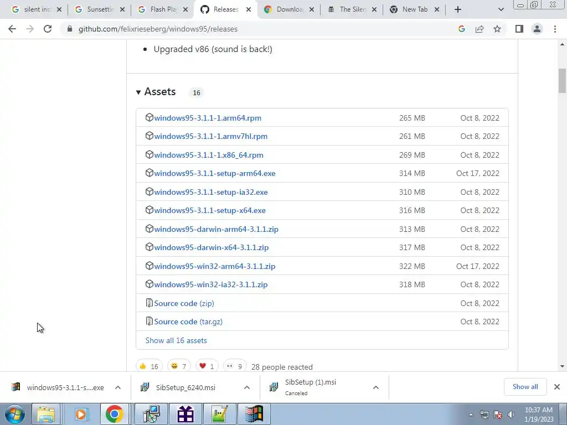The image size is (567, 425).
Task: Click the volume speaker tray icon
Action: tap(511, 414)
